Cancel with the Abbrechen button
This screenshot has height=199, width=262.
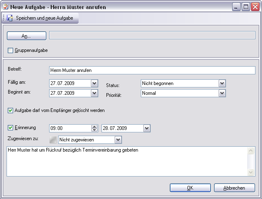[235, 188]
